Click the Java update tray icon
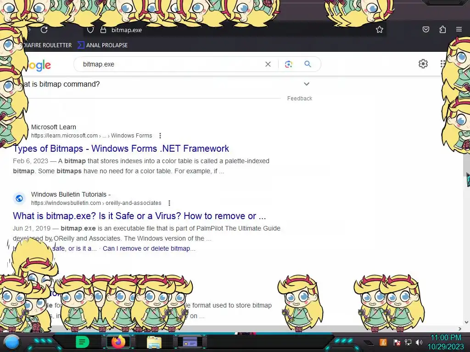This screenshot has height=352, width=470. point(383,342)
